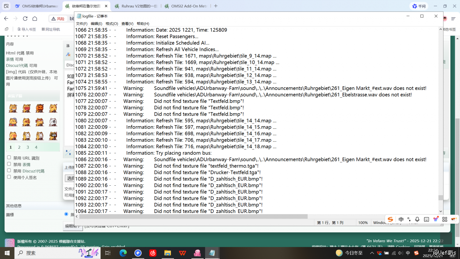This screenshot has height=259, width=460.
Task: Open the 查看(V) menu in Notepad
Action: click(127, 24)
